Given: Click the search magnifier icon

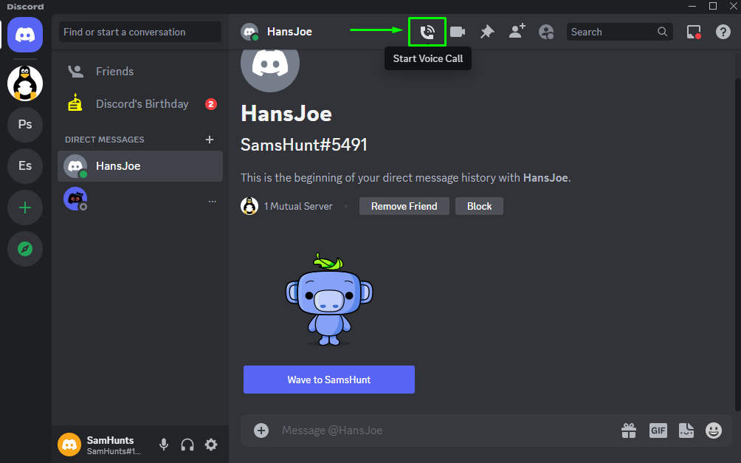Looking at the screenshot, I should pos(663,32).
